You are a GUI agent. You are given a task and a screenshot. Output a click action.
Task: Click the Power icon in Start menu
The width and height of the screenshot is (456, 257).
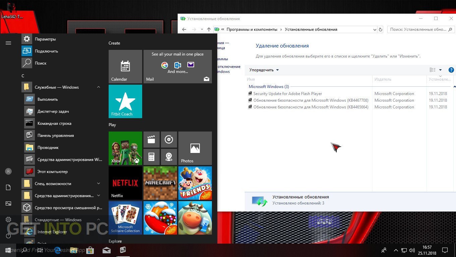pyautogui.click(x=8, y=236)
